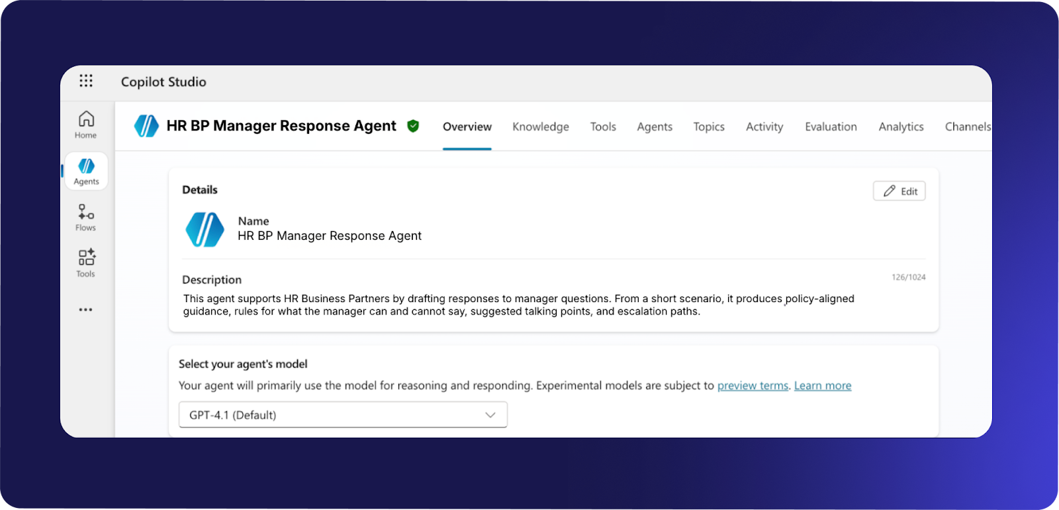Open Tools in the left sidebar
Screen dimensions: 1059x510
coord(86,264)
